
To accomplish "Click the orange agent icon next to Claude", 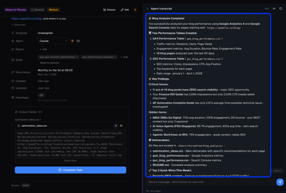I will click(72, 41).
